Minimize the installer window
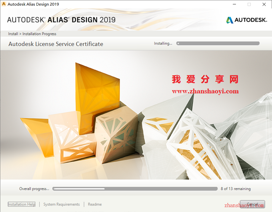 pos(234,4)
